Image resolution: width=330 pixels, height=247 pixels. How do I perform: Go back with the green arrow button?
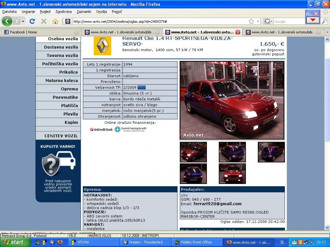tap(7, 21)
